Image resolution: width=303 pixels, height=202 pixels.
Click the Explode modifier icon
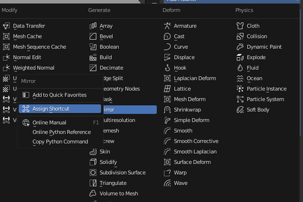(x=240, y=57)
